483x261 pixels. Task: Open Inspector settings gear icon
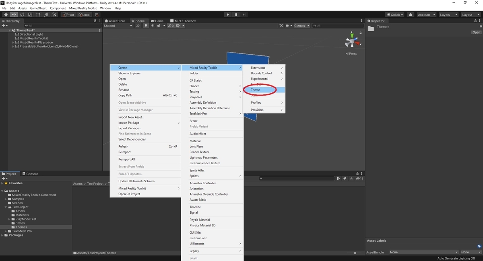click(481, 27)
